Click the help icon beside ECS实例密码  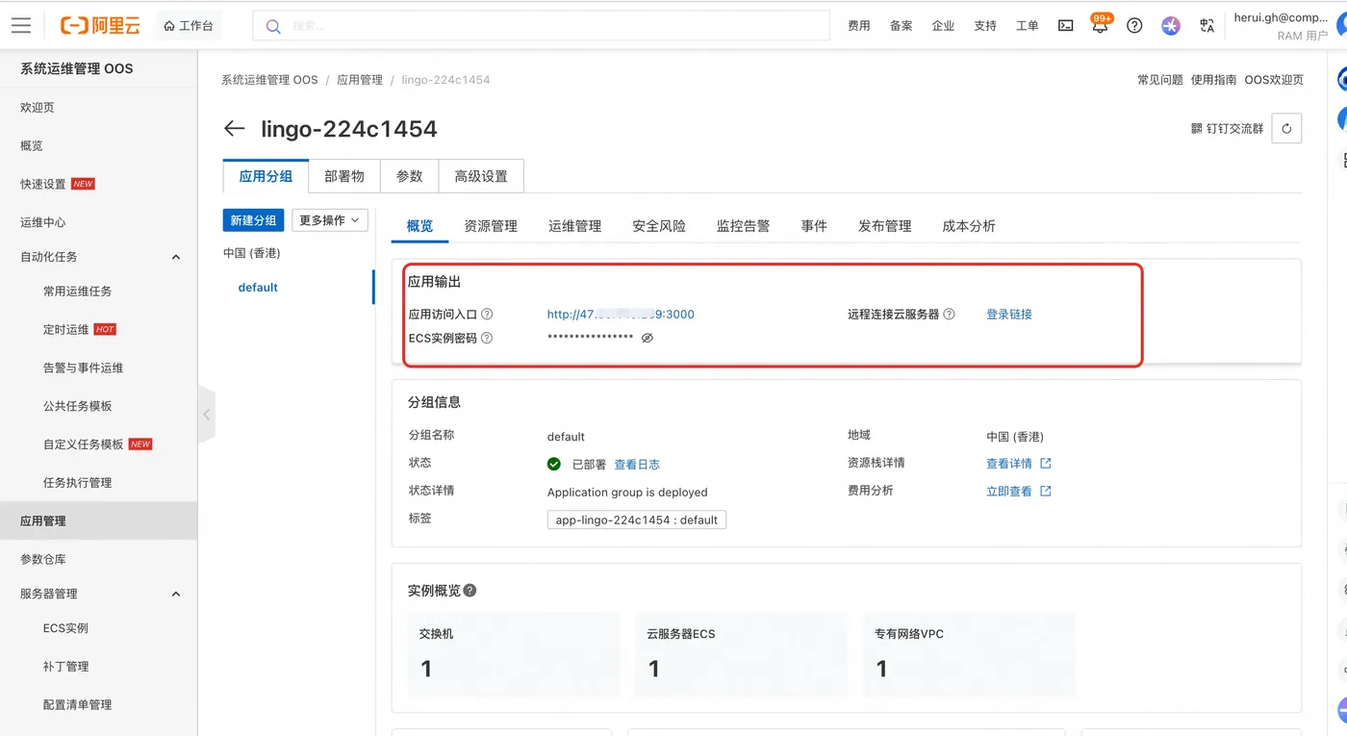[x=487, y=339]
